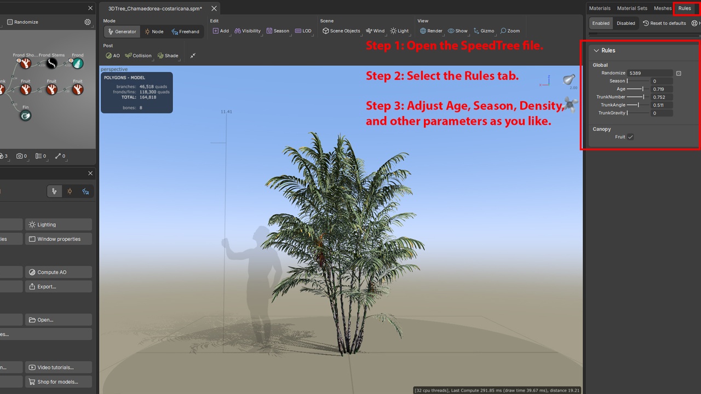Select the Rules tab
This screenshot has height=394, width=701.
(685, 8)
